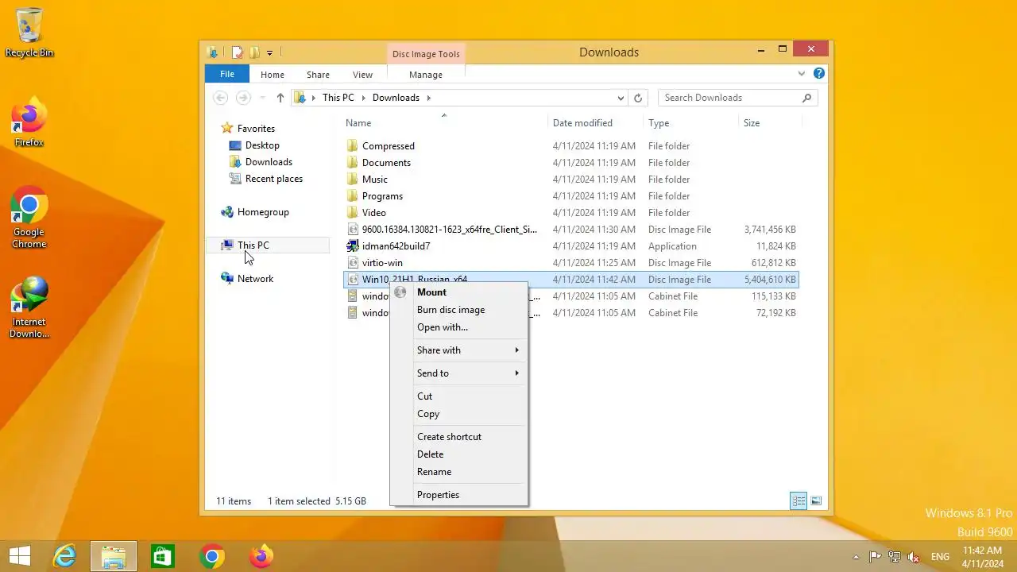Refresh the Downloads folder view

638,98
